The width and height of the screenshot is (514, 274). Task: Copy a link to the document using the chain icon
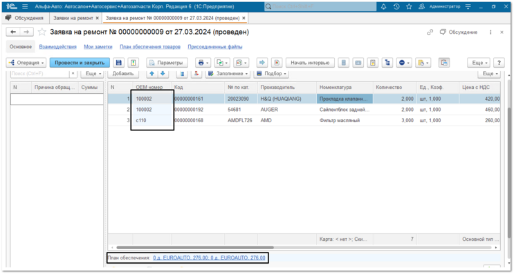click(430, 32)
